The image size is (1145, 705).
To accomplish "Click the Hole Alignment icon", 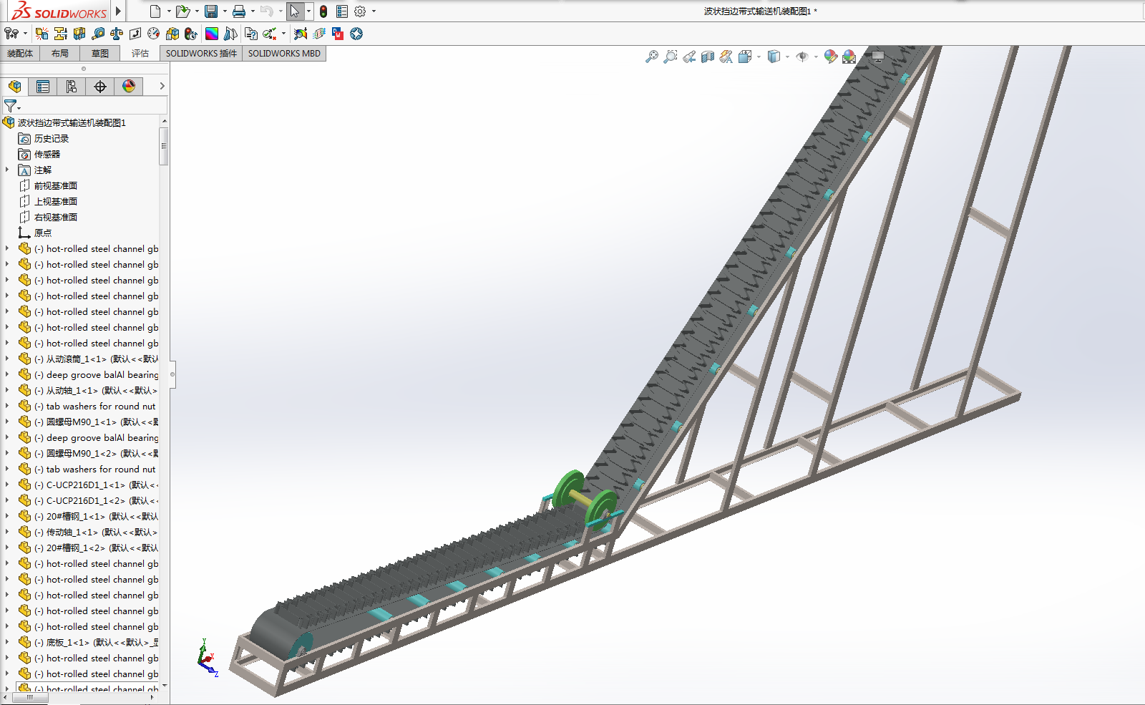I will (79, 34).
